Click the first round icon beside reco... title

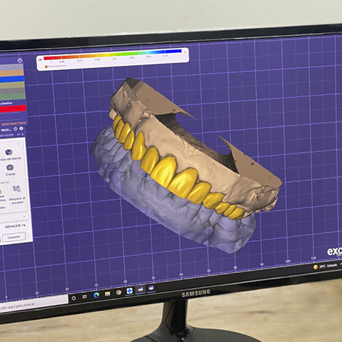(16, 129)
